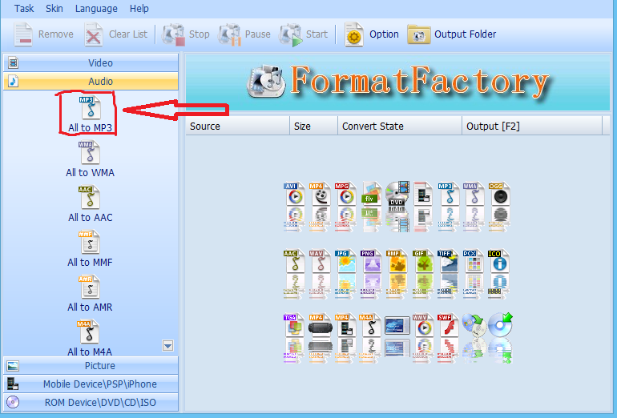
Task: Select the Audio category header
Action: click(x=91, y=81)
